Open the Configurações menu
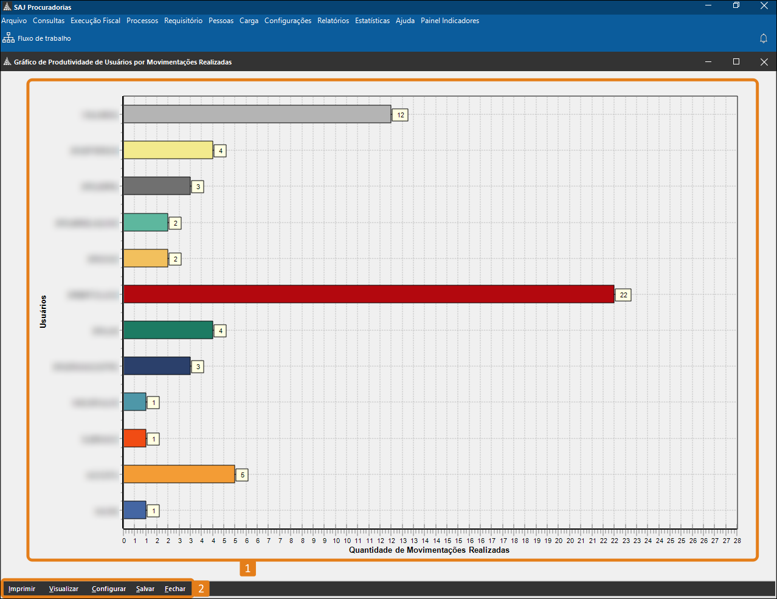 (288, 21)
